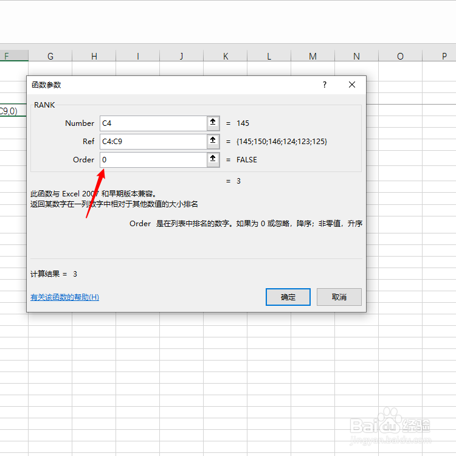Screen dimensions: 456x456
Task: Click the collapse-dialog icon beside Ref field
Action: tap(213, 141)
